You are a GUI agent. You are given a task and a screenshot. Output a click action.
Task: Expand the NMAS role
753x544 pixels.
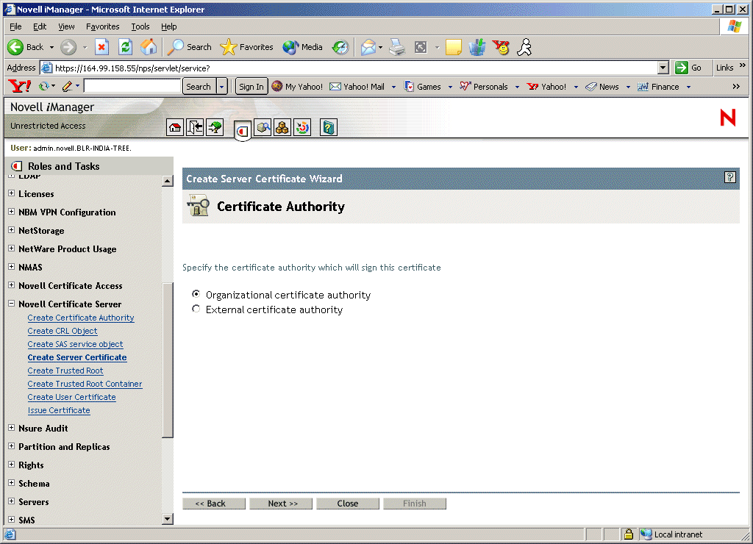point(12,266)
